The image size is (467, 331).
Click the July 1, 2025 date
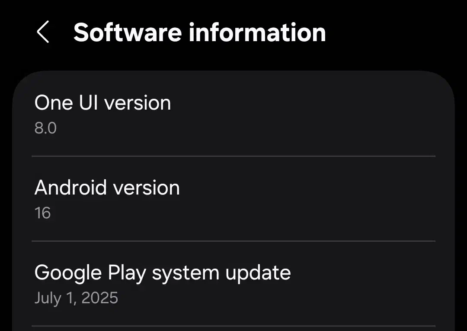point(76,298)
